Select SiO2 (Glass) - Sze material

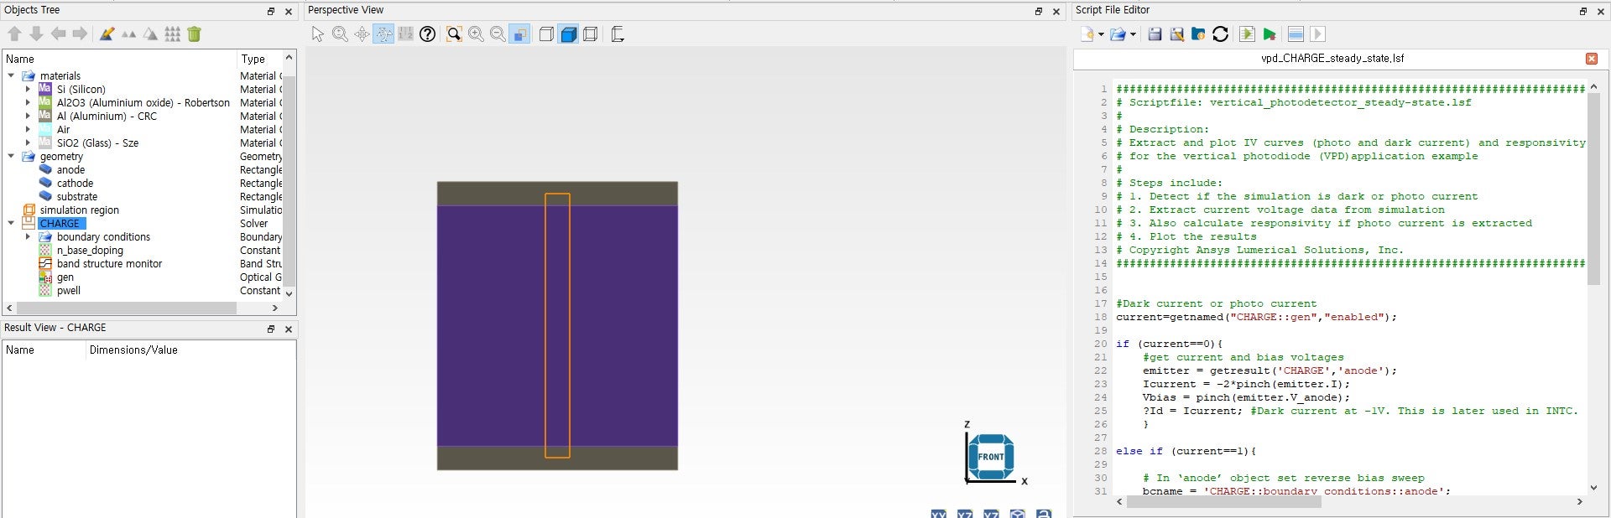point(97,142)
